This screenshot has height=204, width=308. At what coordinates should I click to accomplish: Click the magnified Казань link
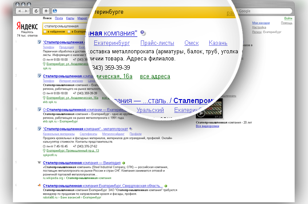click(x=218, y=43)
